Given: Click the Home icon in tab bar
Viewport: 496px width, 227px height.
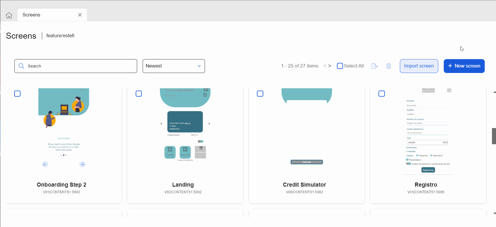Looking at the screenshot, I should pos(9,15).
